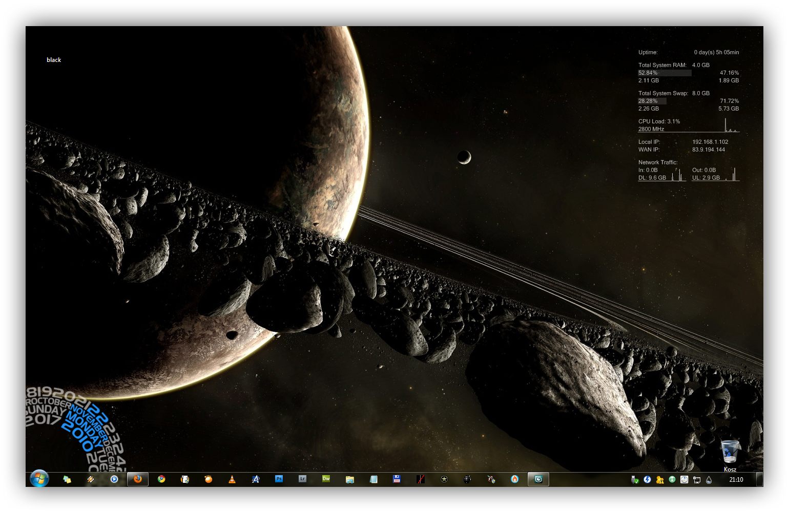Switch to the active 3ds Max window
This screenshot has width=789, height=512.
point(538,479)
